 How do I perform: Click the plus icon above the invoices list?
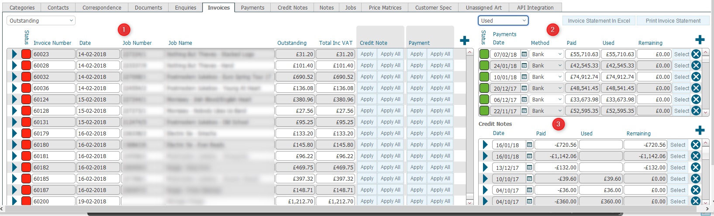coord(465,40)
